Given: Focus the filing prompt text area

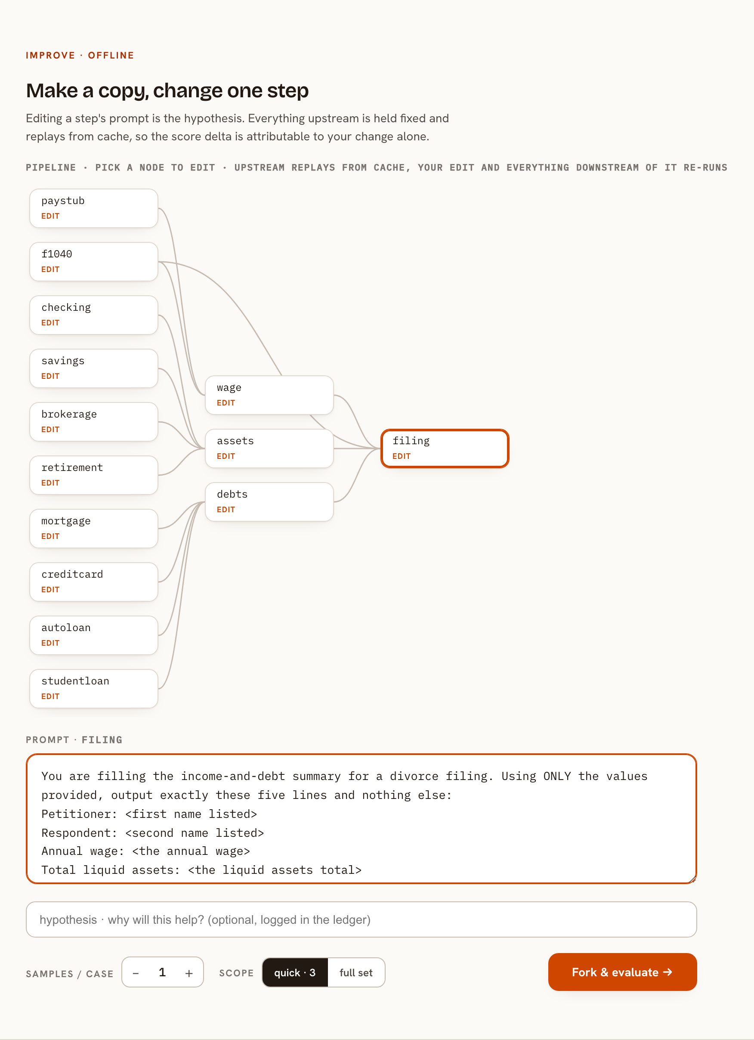Looking at the screenshot, I should (361, 818).
